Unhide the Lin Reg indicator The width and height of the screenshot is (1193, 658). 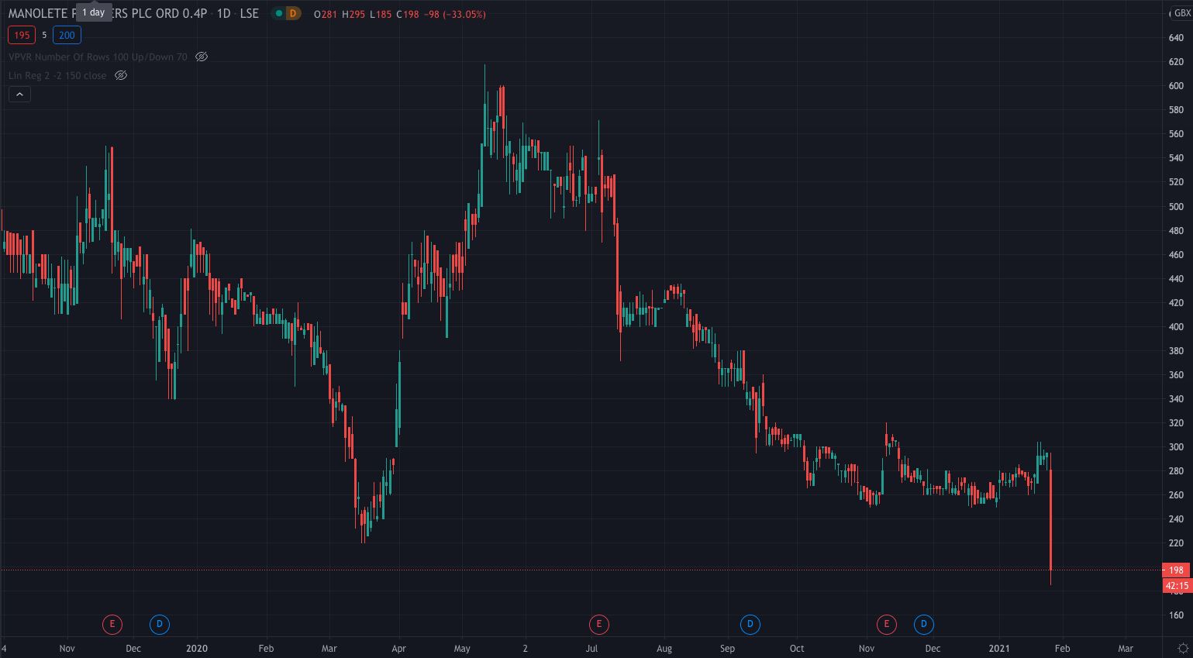click(121, 75)
